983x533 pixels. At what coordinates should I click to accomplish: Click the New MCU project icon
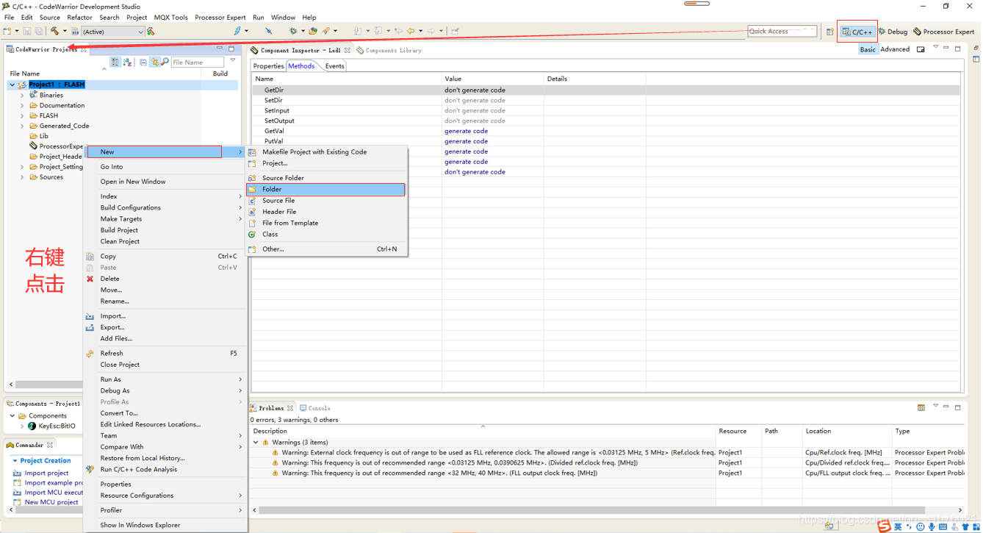click(17, 503)
